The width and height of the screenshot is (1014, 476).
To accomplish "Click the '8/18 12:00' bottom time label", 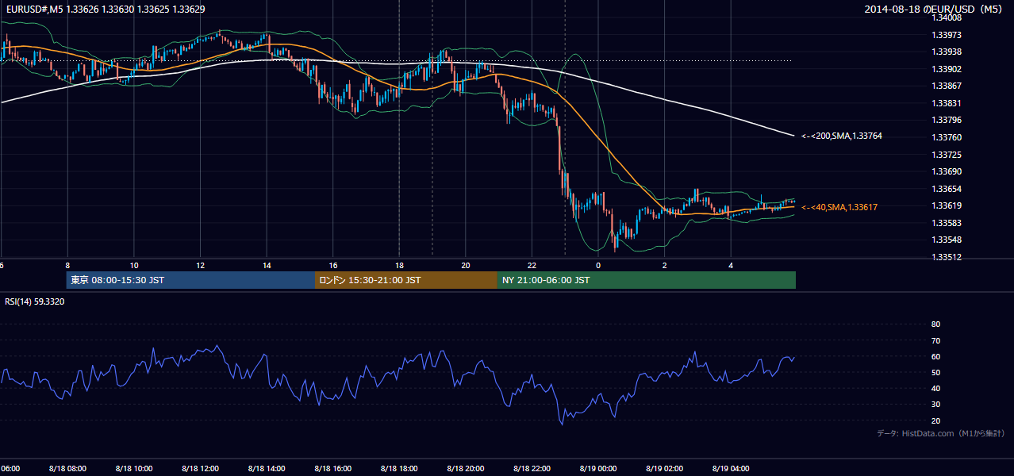I will coord(200,468).
